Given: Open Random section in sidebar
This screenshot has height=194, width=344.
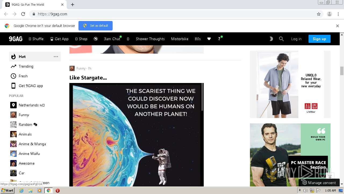Looking at the screenshot, I should (35, 124).
